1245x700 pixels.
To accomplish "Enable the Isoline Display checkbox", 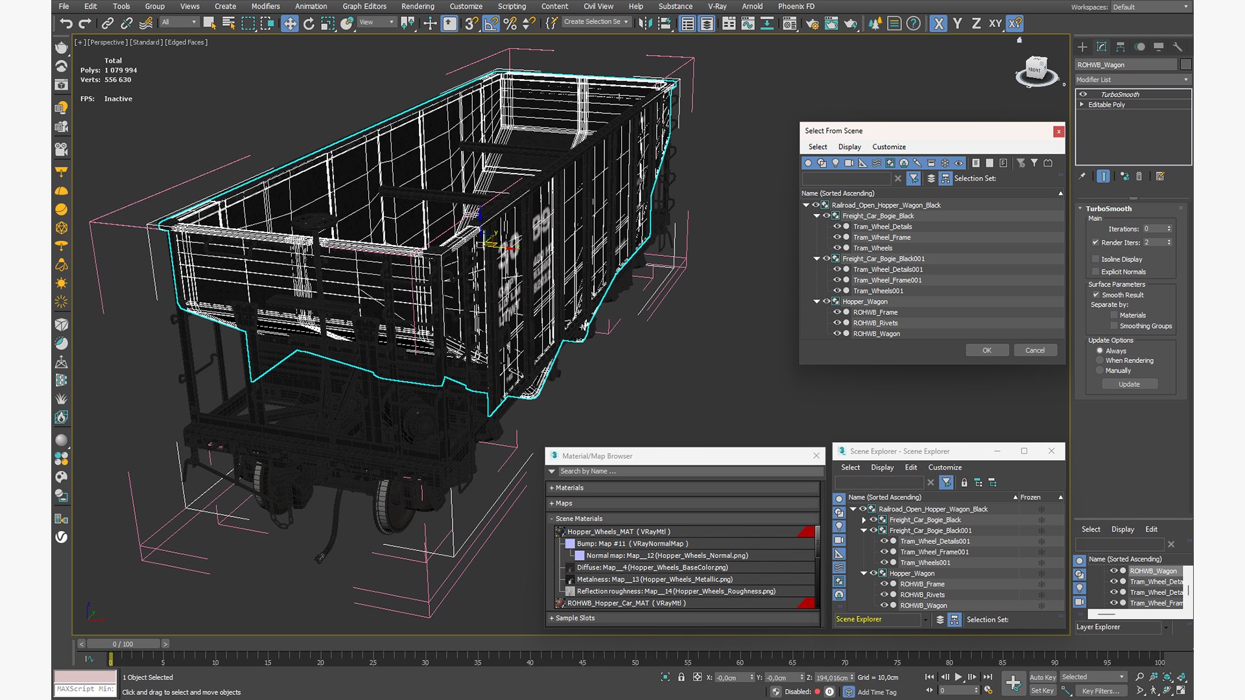I will pyautogui.click(x=1096, y=259).
